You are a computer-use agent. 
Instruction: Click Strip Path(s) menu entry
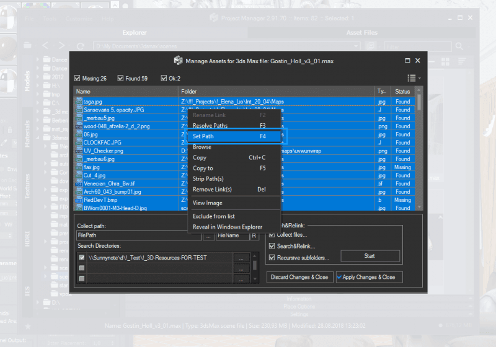tap(234, 179)
